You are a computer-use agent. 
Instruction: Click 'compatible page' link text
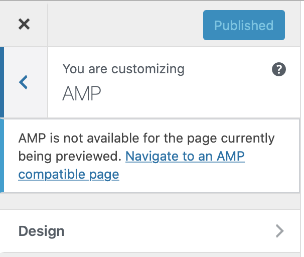click(x=69, y=174)
